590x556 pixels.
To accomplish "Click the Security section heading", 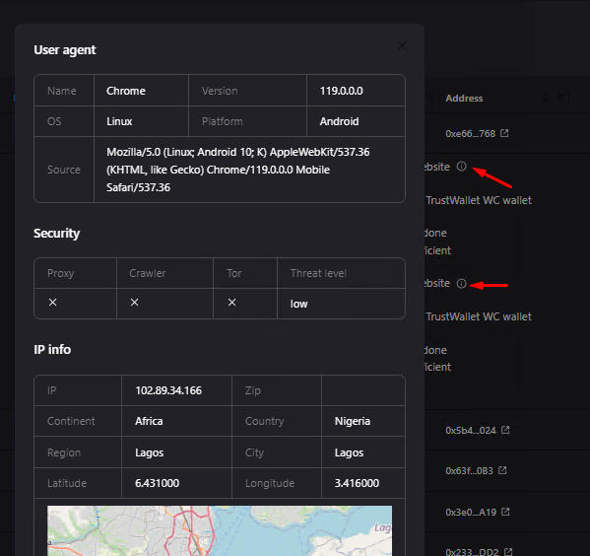I will (57, 234).
